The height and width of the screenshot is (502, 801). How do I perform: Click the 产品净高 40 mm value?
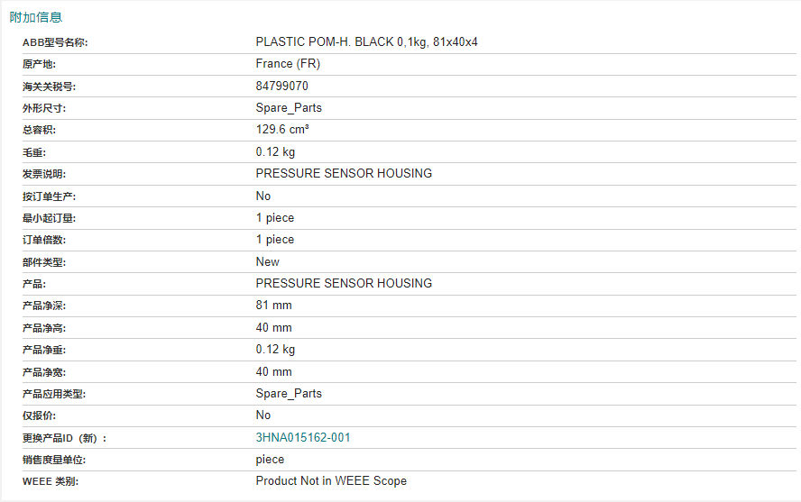pyautogui.click(x=274, y=327)
